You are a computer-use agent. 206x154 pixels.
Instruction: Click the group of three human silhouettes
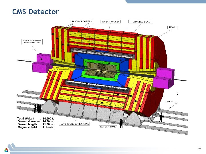coord(38,108)
